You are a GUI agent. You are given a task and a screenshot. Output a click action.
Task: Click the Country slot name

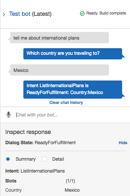(x=13, y=190)
